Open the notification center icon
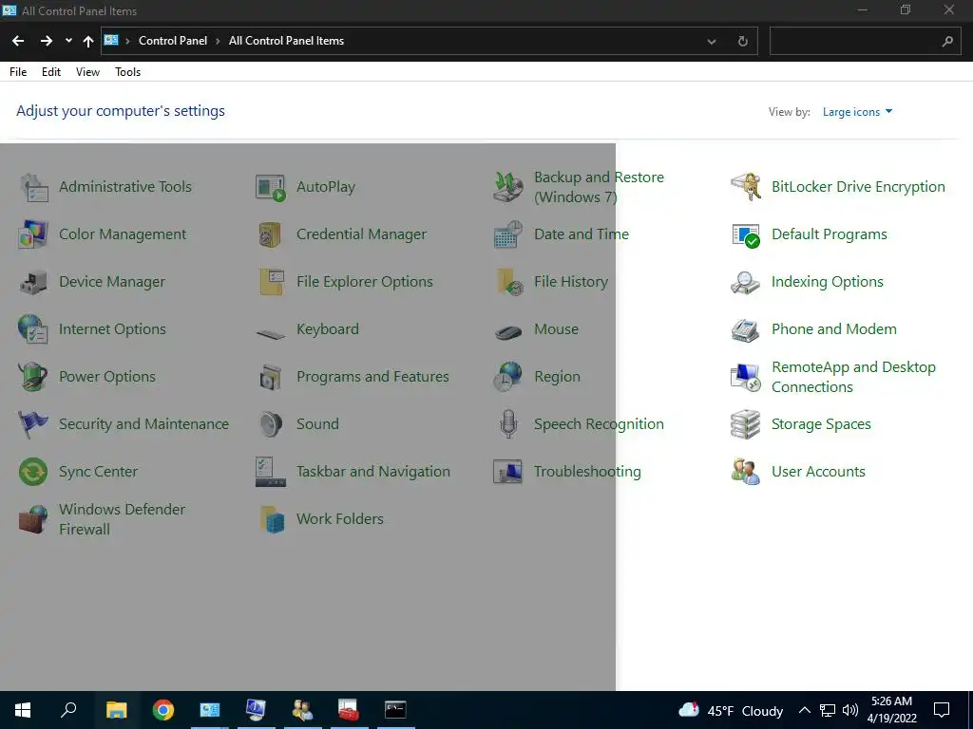This screenshot has width=973, height=729. tap(942, 710)
